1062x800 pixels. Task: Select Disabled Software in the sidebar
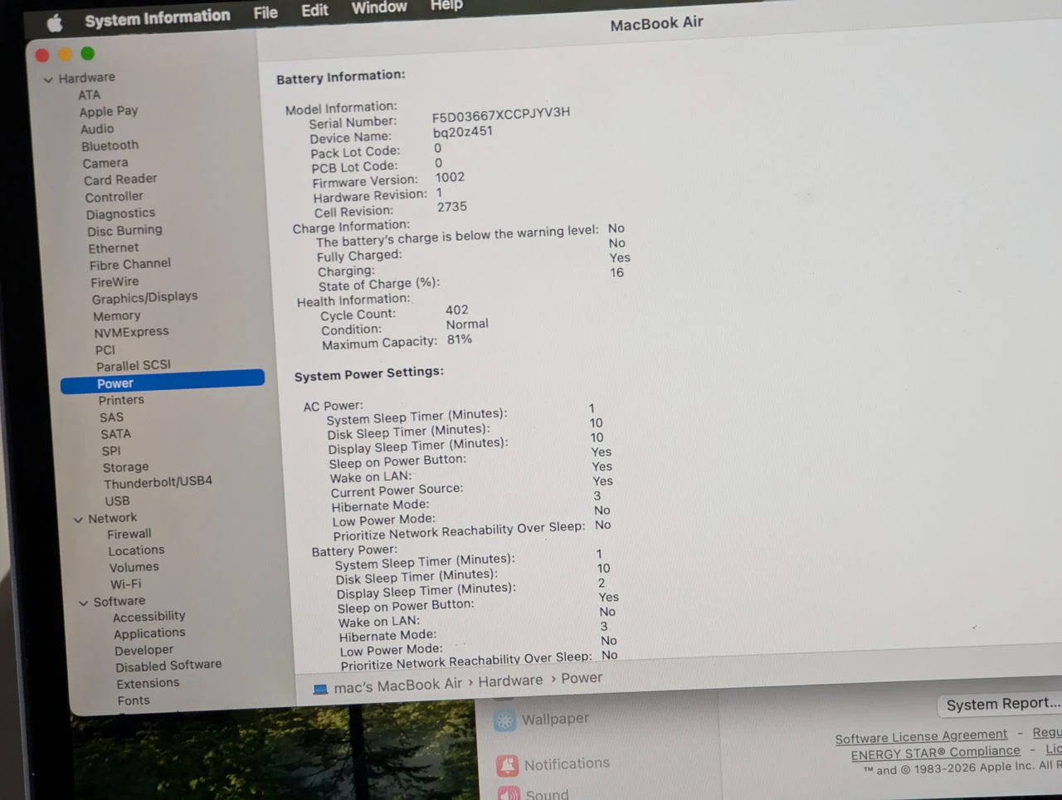click(168, 666)
